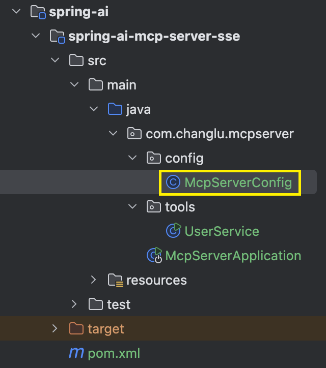Viewport: 326px width, 368px height.
Task: Click the orange target folder icon
Action: [76, 329]
